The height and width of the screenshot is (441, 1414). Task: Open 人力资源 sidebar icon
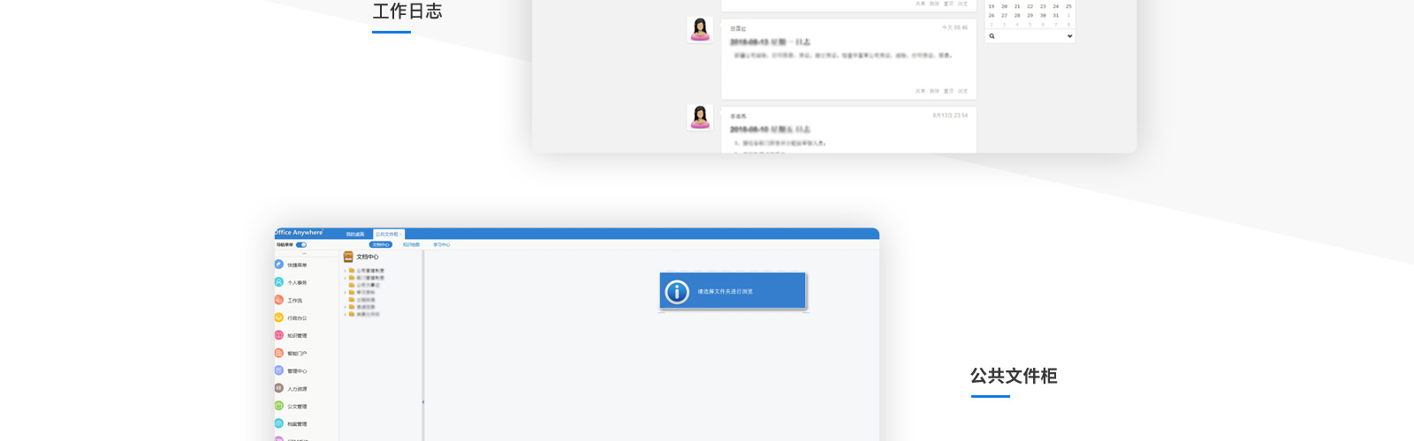(x=279, y=388)
